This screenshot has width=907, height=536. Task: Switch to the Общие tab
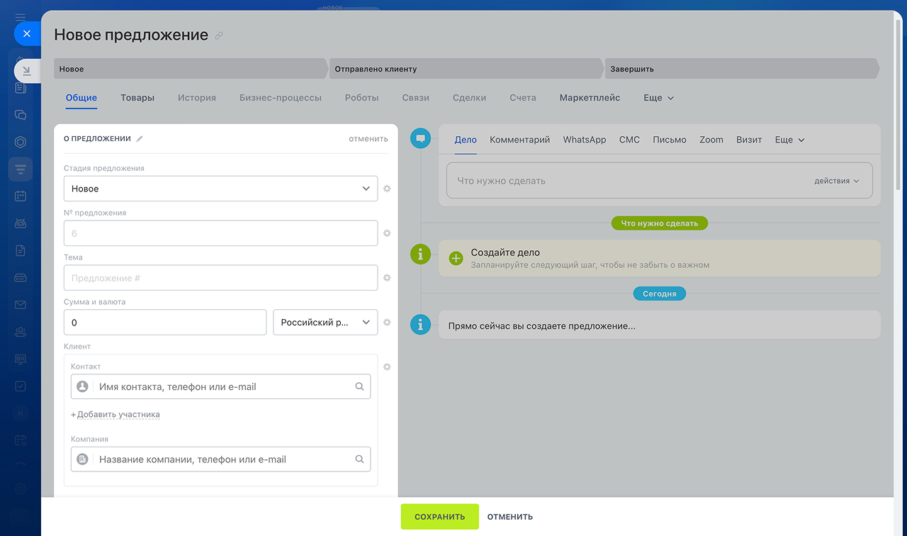pyautogui.click(x=81, y=98)
